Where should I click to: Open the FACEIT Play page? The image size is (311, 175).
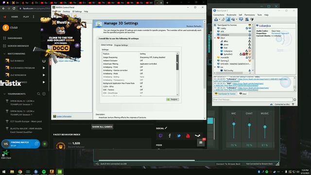[x=26, y=17]
